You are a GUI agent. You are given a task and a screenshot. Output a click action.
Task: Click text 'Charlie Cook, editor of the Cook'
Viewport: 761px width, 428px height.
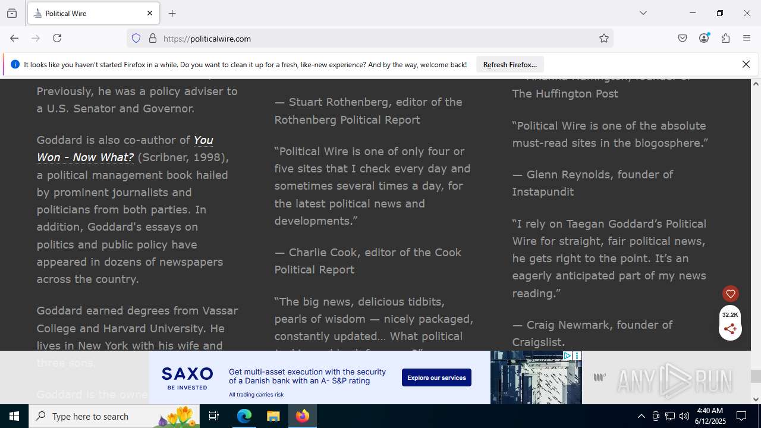(x=375, y=252)
